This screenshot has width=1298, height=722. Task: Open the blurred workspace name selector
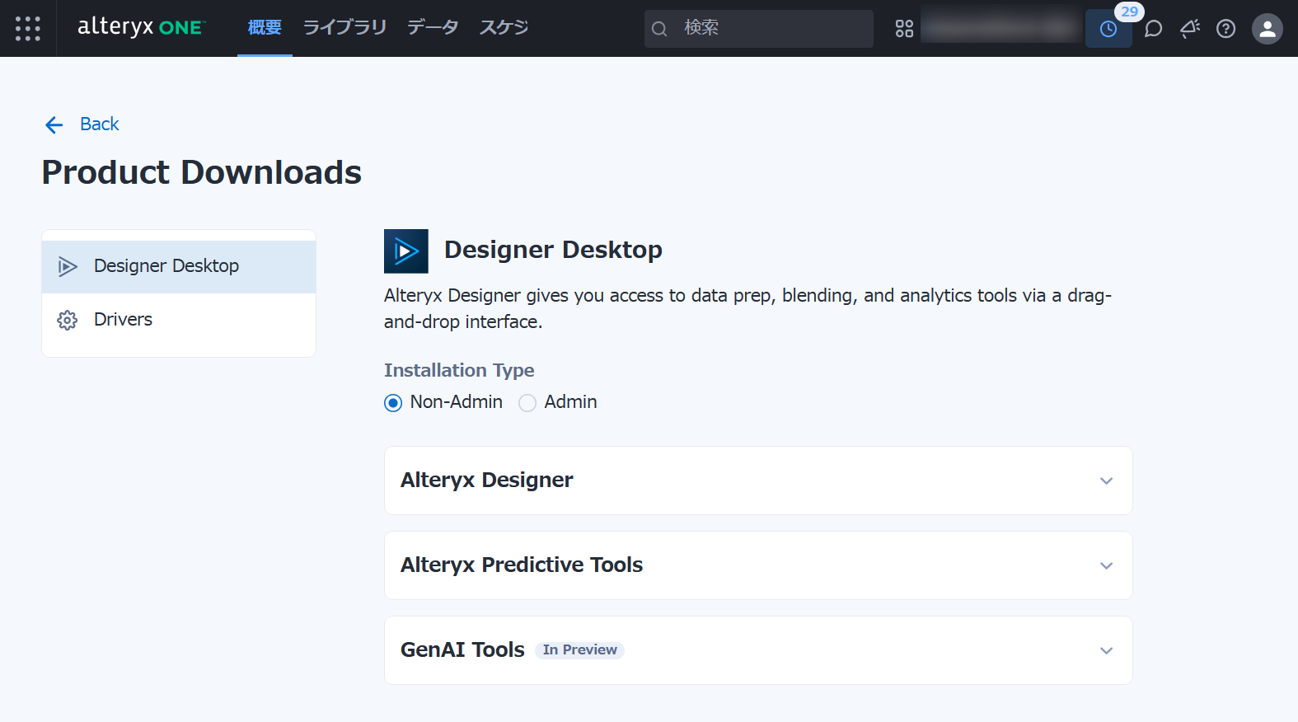1001,27
